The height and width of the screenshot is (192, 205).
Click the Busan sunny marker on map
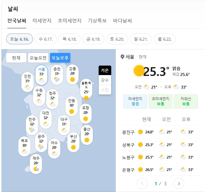pyautogui.click(x=73, y=142)
